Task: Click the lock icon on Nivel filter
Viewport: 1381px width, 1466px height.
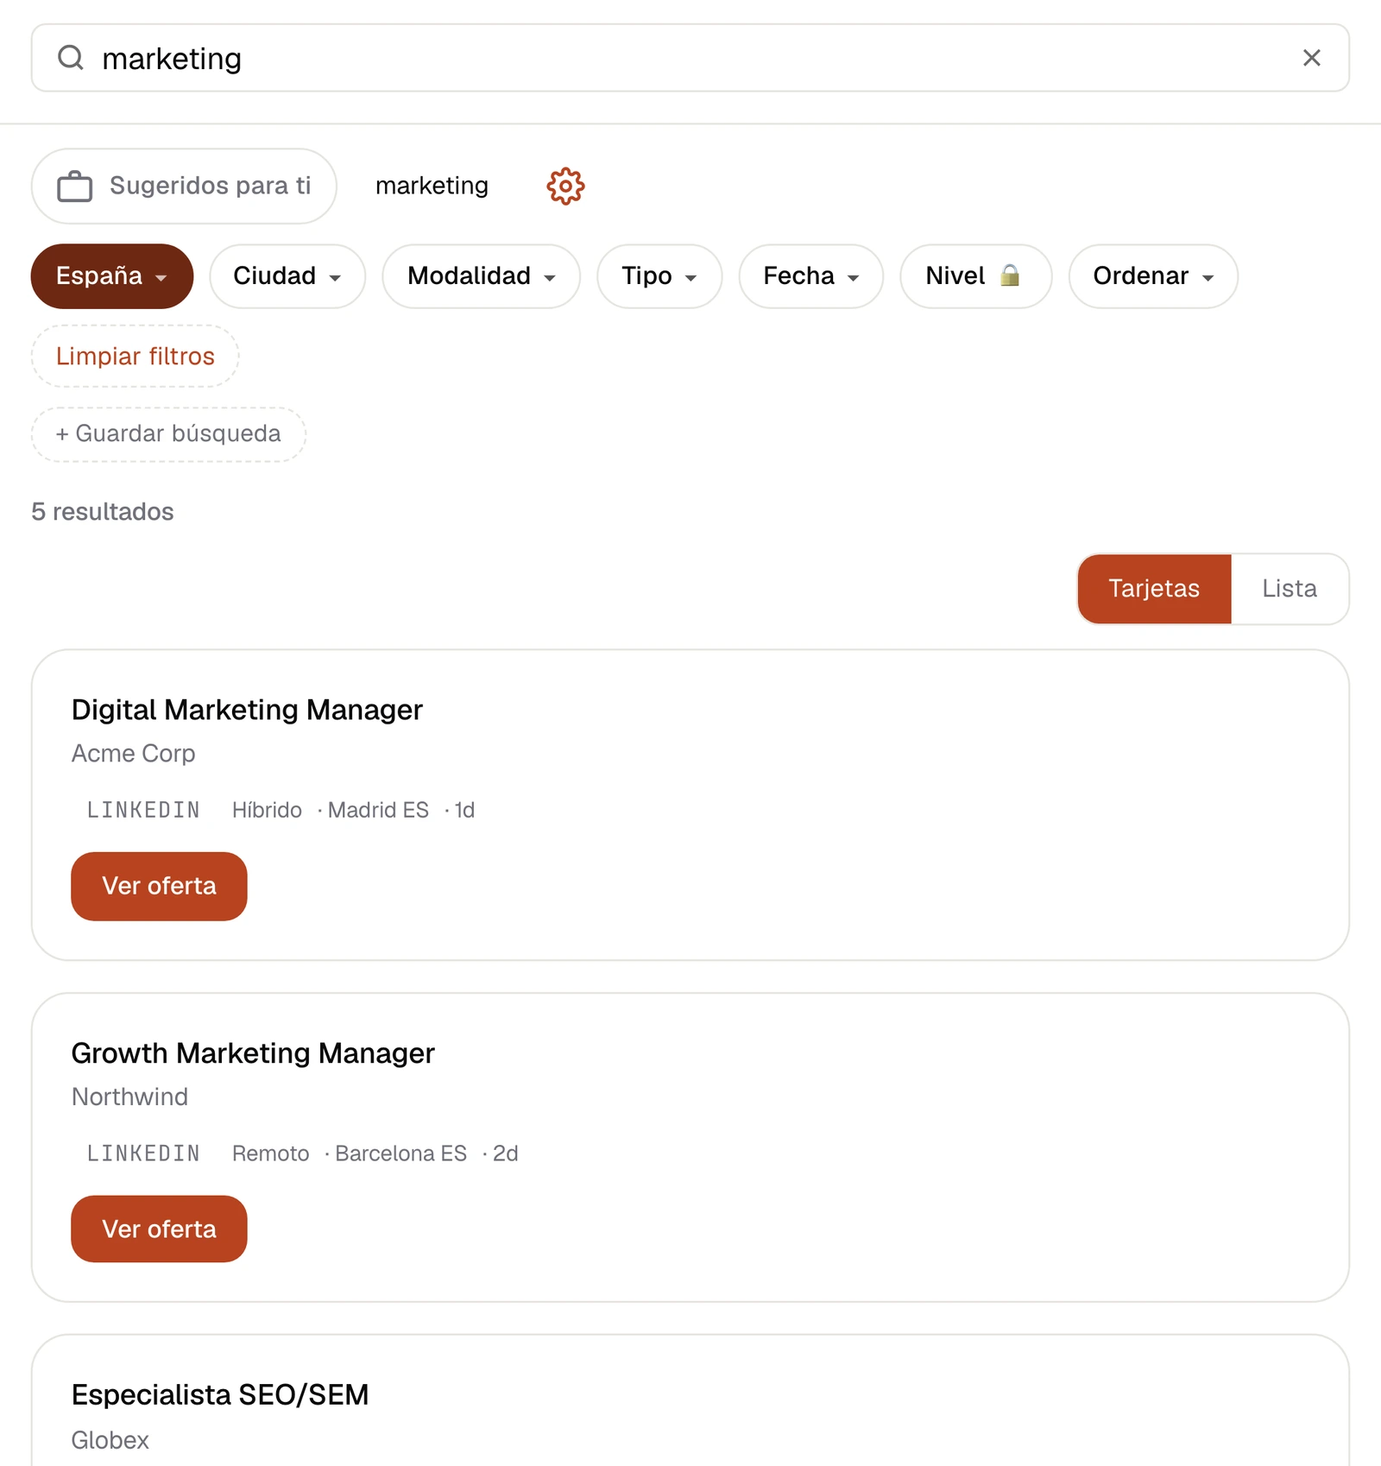Action: tap(1009, 275)
